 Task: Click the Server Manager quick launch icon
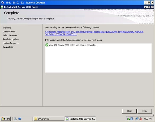[x=15, y=119]
